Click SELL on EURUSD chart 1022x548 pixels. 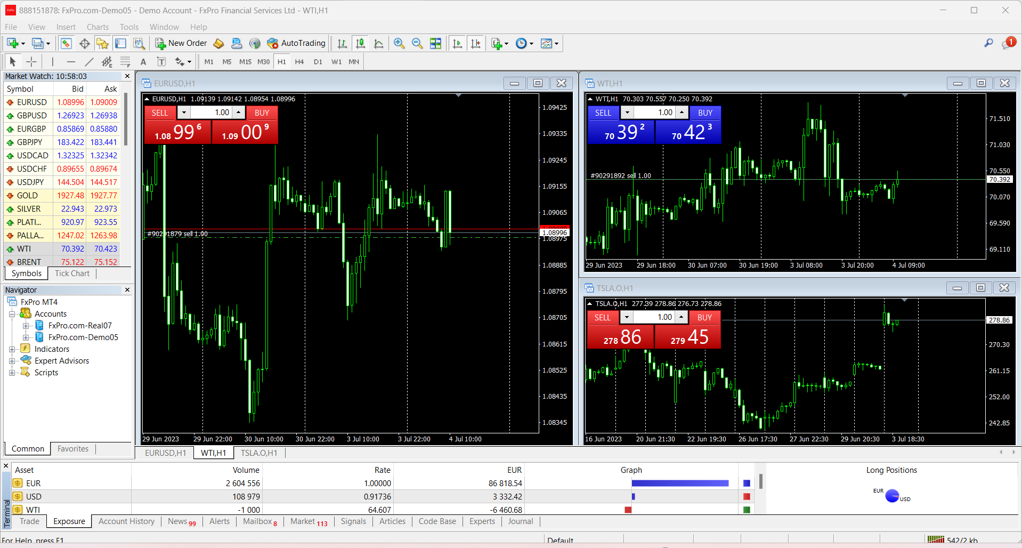click(160, 112)
